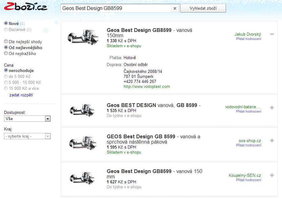Click the zadat rozpětí link
Viewport: 282px width, 199px height.
click(x=21, y=95)
